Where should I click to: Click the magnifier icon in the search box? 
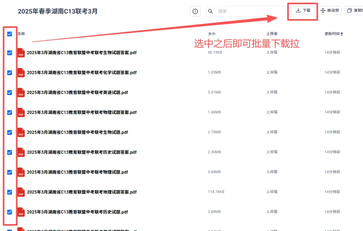[211, 11]
